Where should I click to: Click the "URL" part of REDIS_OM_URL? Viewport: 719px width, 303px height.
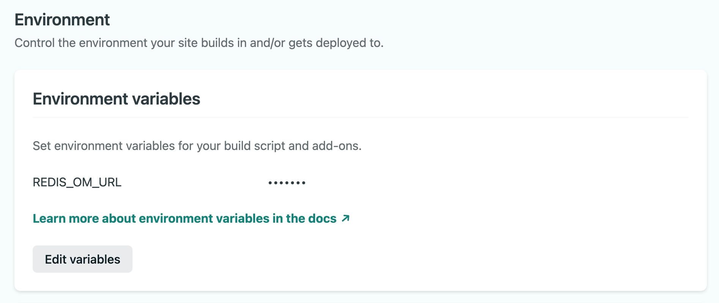coord(110,182)
